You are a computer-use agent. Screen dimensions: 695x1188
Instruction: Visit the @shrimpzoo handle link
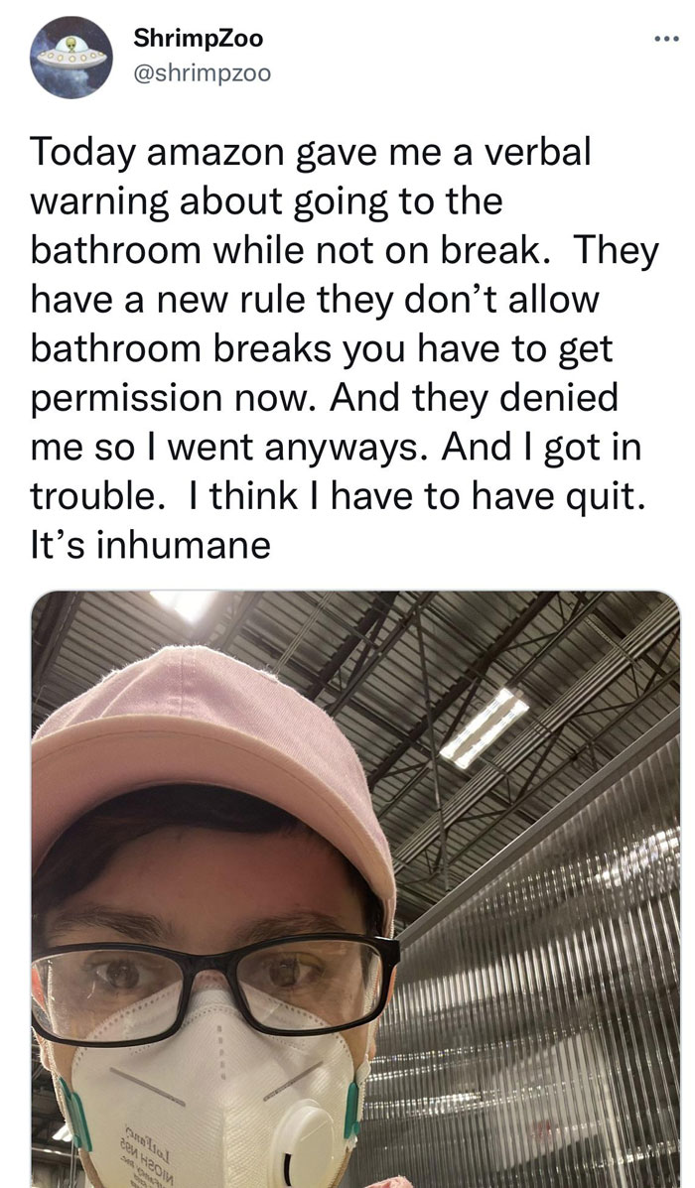202,73
